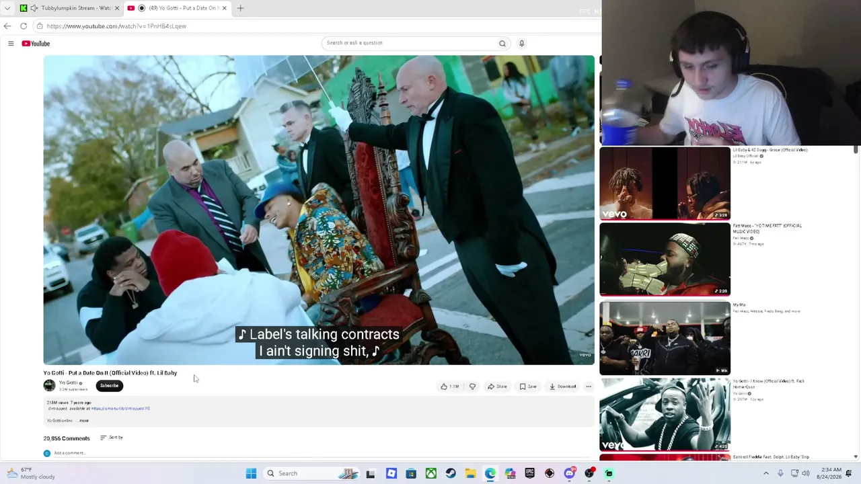Open Lil Baby & 42 Dugg Grace thumbnail

tap(665, 184)
